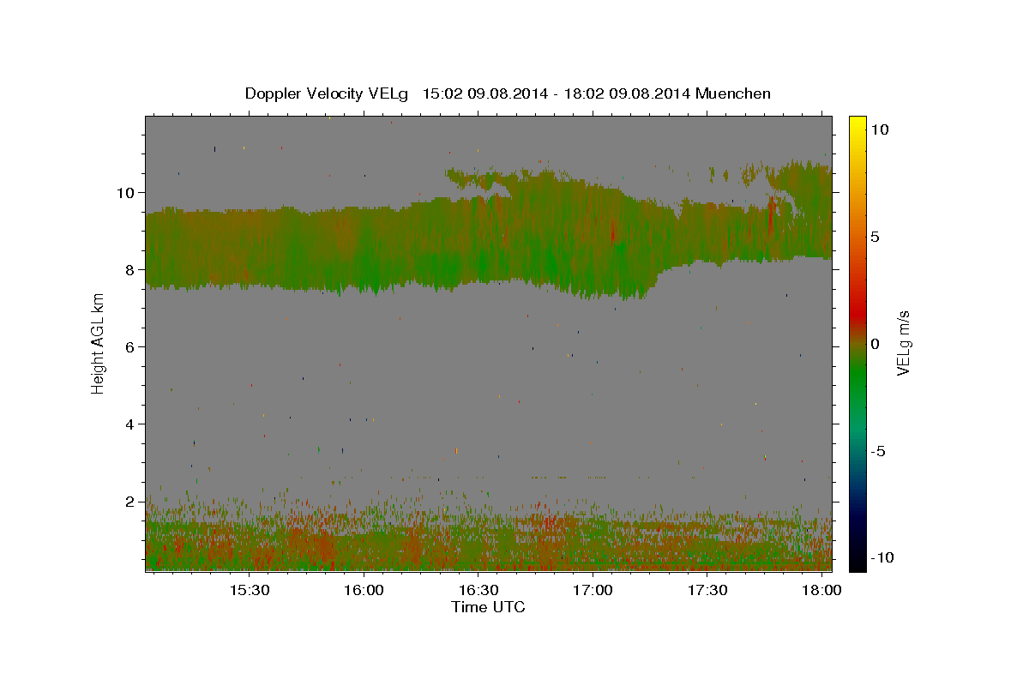Select the 16:30 time tick label
Image resolution: width=1029 pixels, height=686 pixels.
(478, 590)
